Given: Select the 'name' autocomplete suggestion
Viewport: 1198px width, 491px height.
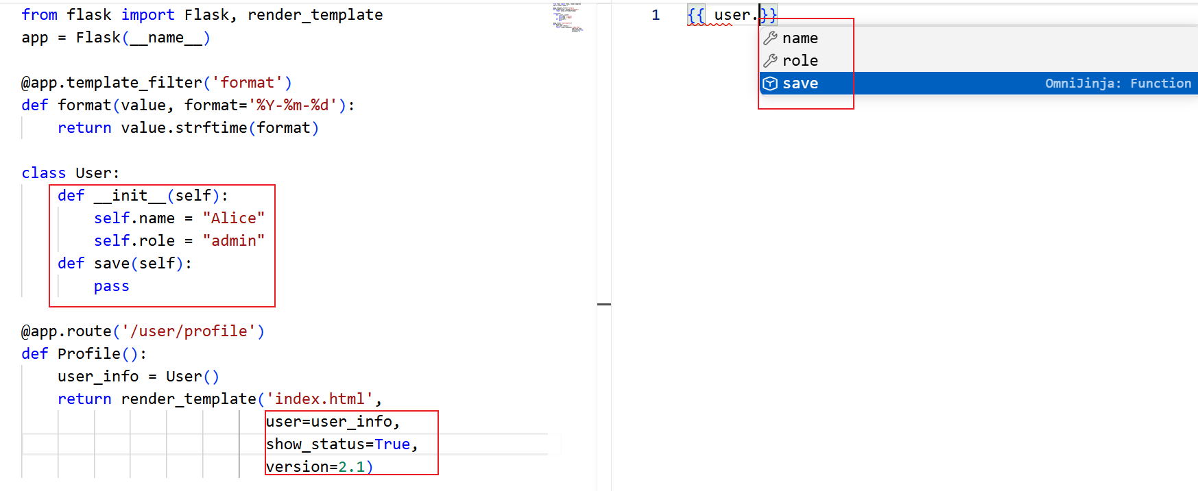Looking at the screenshot, I should pos(979,38).
